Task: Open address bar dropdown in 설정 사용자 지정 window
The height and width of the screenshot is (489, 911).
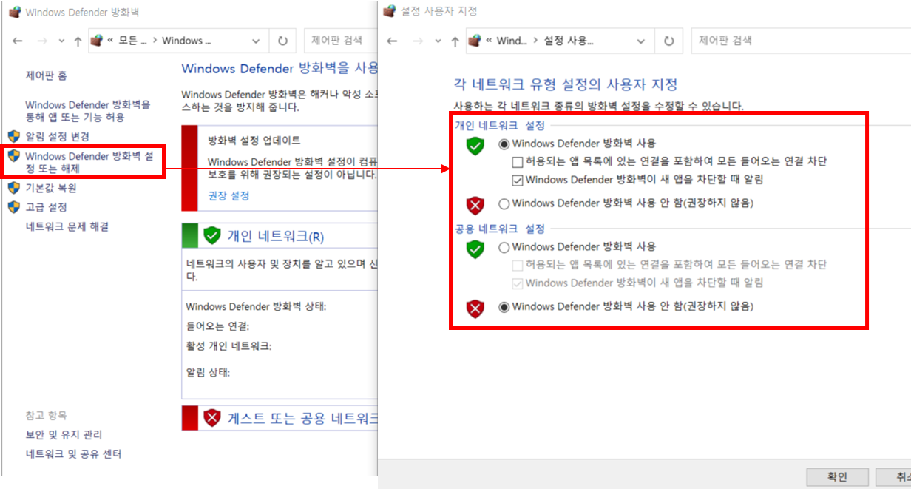Action: tap(641, 41)
